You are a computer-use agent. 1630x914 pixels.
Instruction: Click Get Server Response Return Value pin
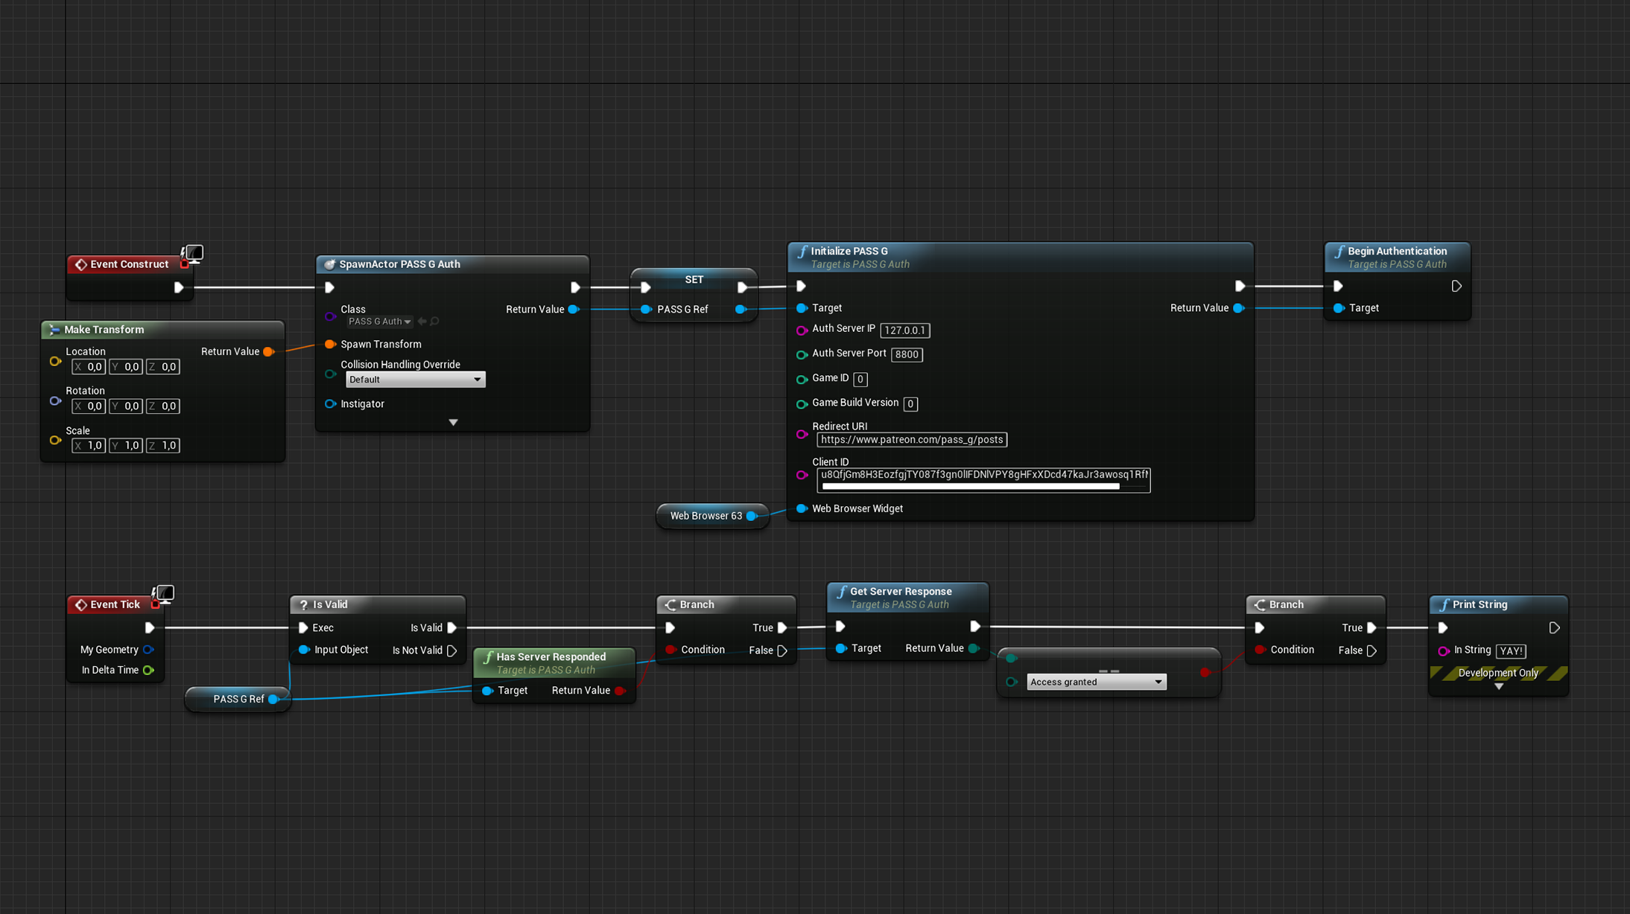click(x=974, y=648)
